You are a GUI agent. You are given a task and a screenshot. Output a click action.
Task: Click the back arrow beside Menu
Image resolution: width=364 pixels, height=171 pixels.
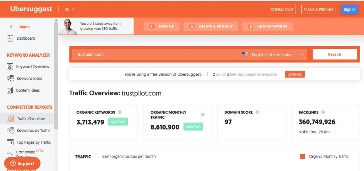click(11, 27)
